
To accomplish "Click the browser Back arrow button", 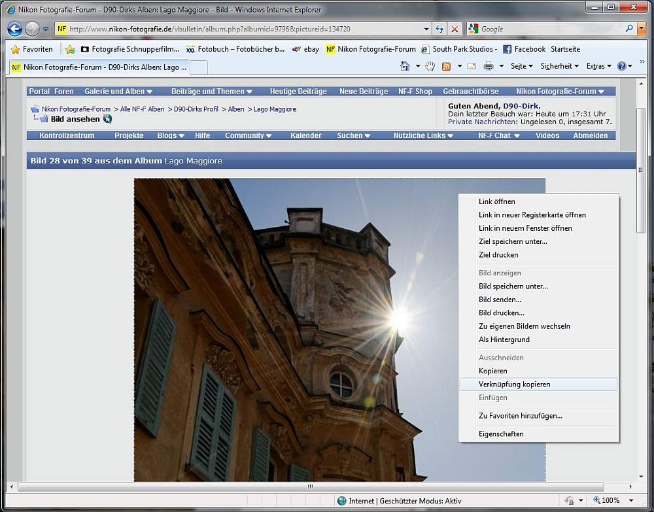I will tap(14, 29).
